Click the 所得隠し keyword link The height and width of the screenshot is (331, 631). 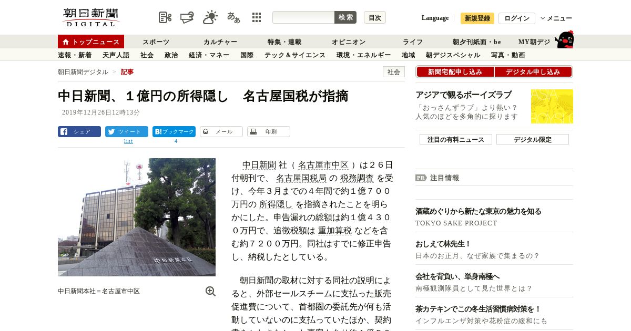[x=276, y=204]
